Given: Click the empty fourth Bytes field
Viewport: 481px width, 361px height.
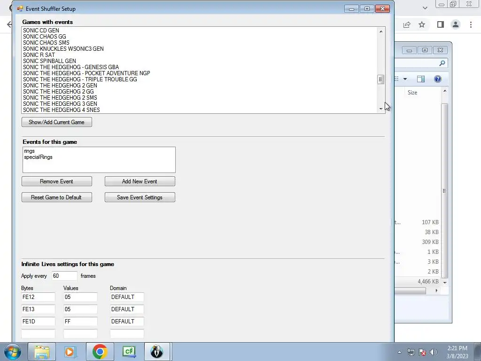Looking at the screenshot, I should tap(38, 334).
